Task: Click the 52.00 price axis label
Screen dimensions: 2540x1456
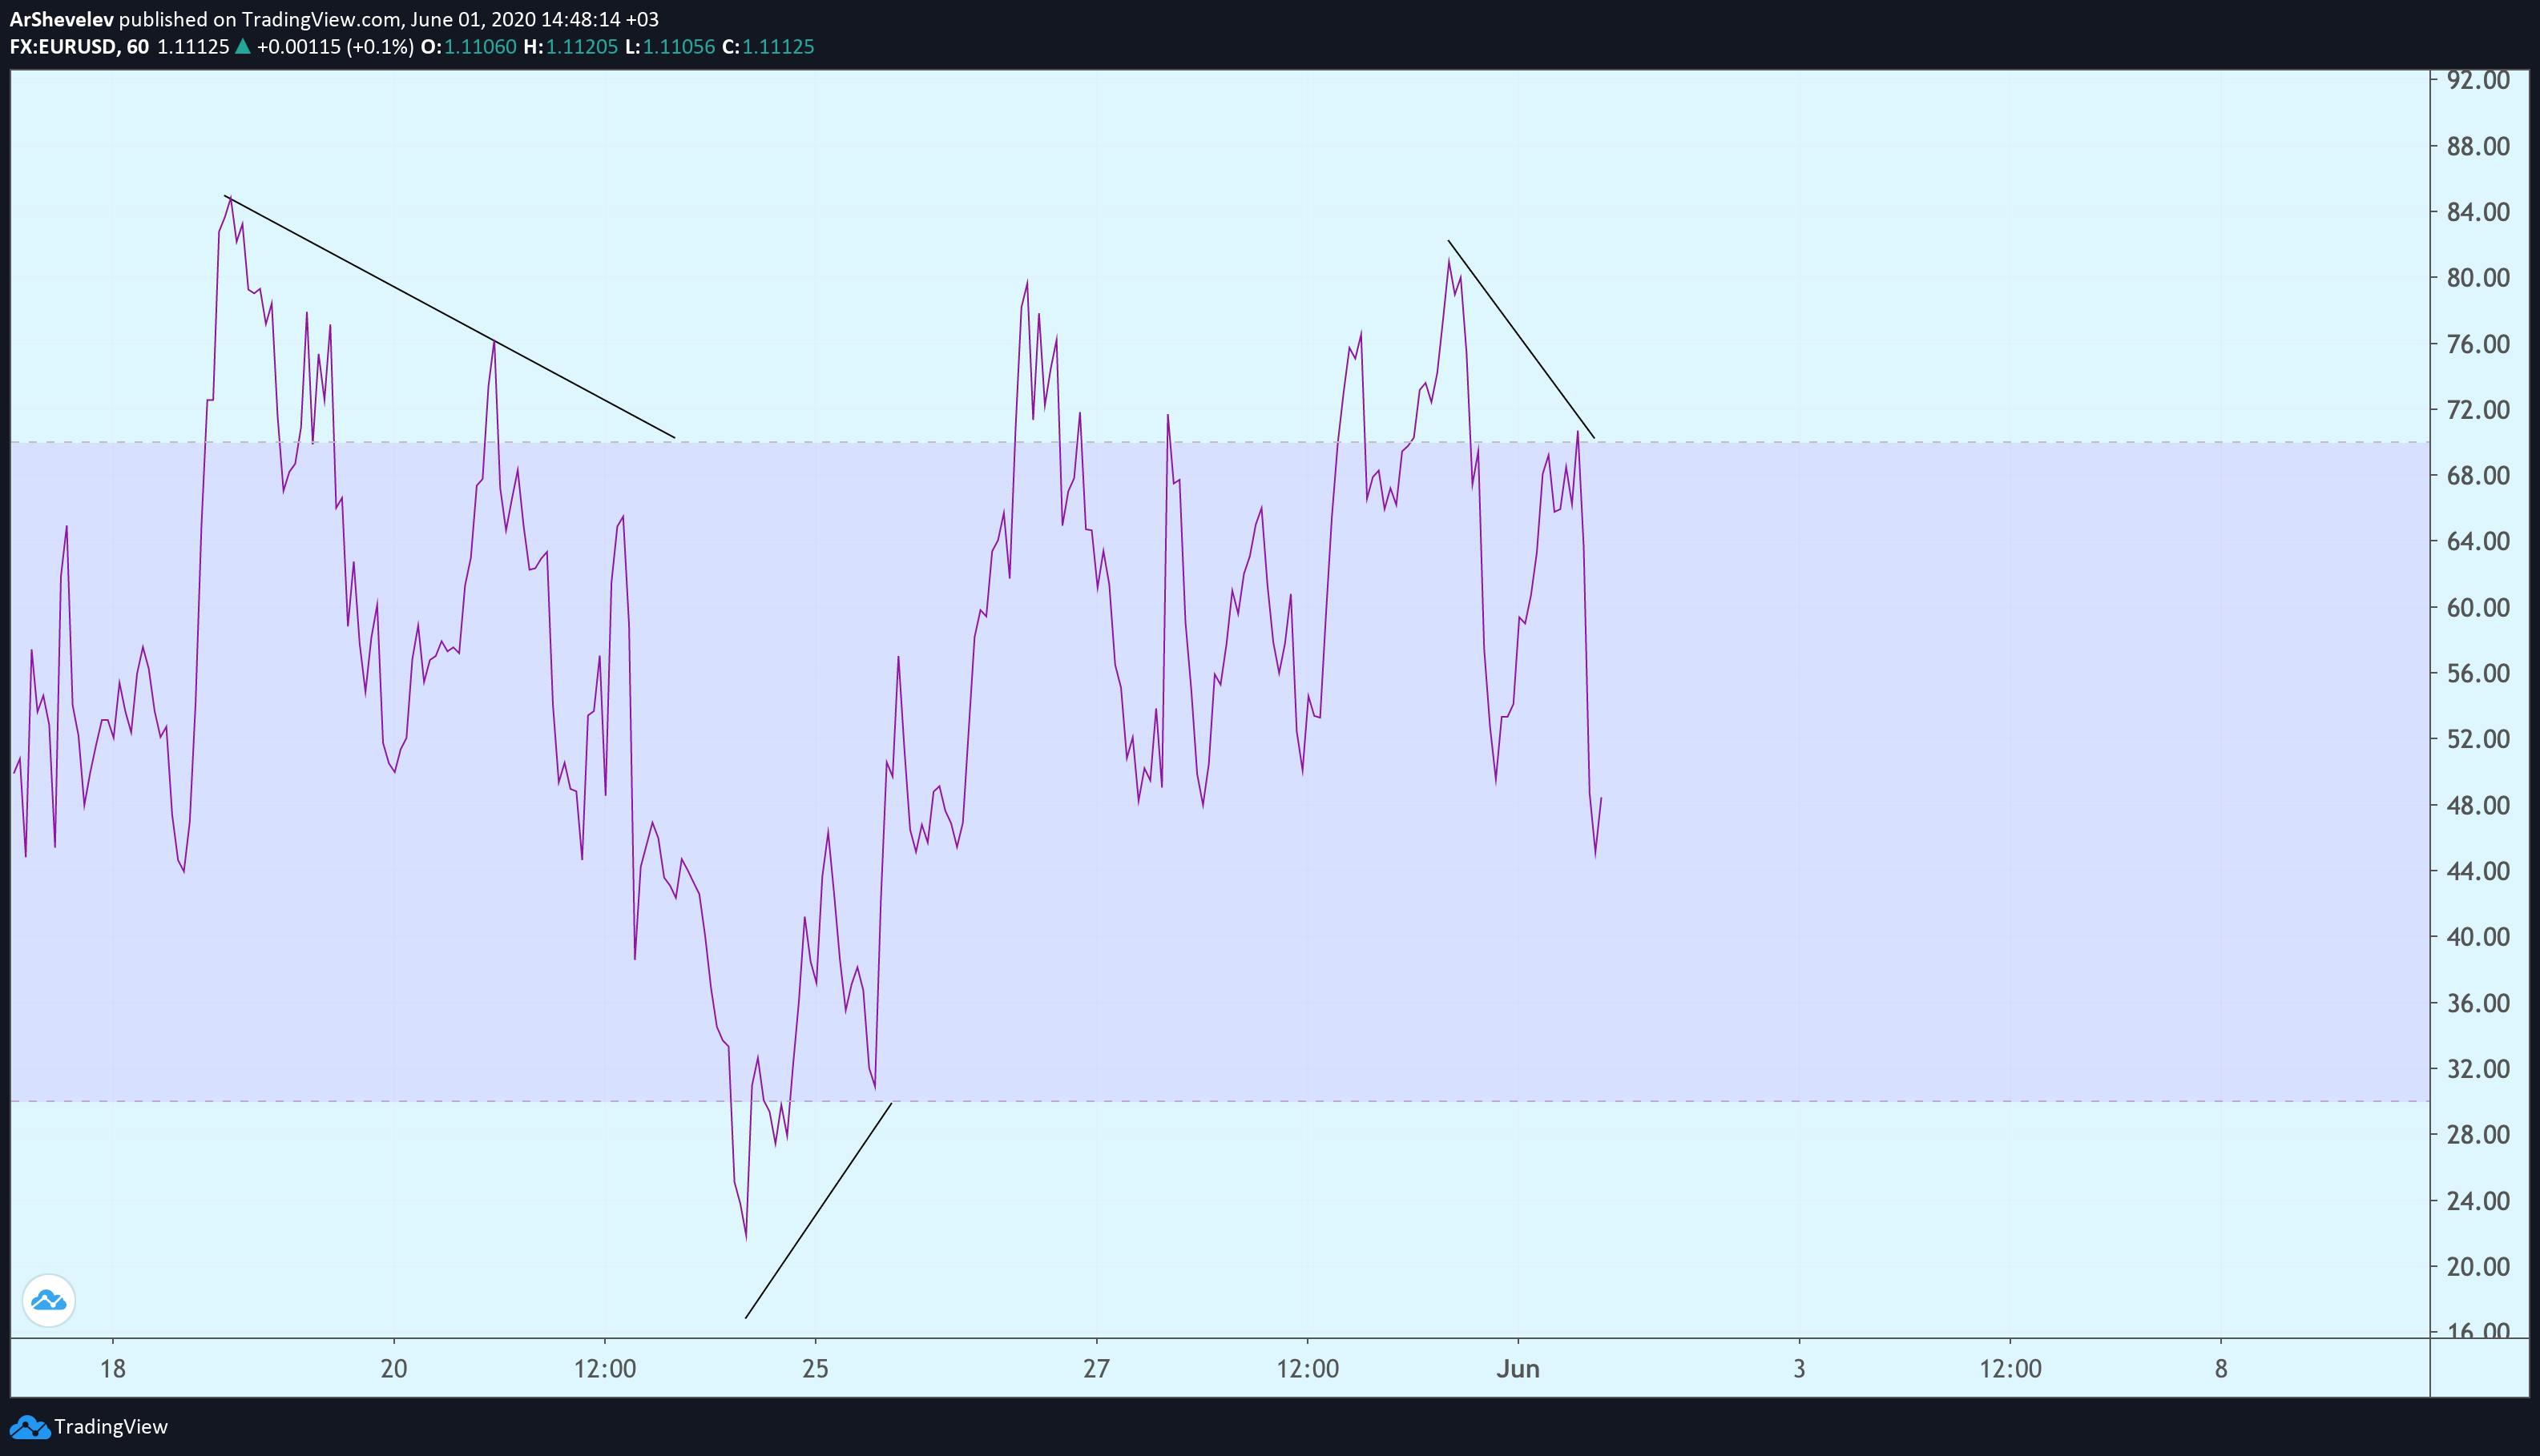Action: click(2478, 739)
